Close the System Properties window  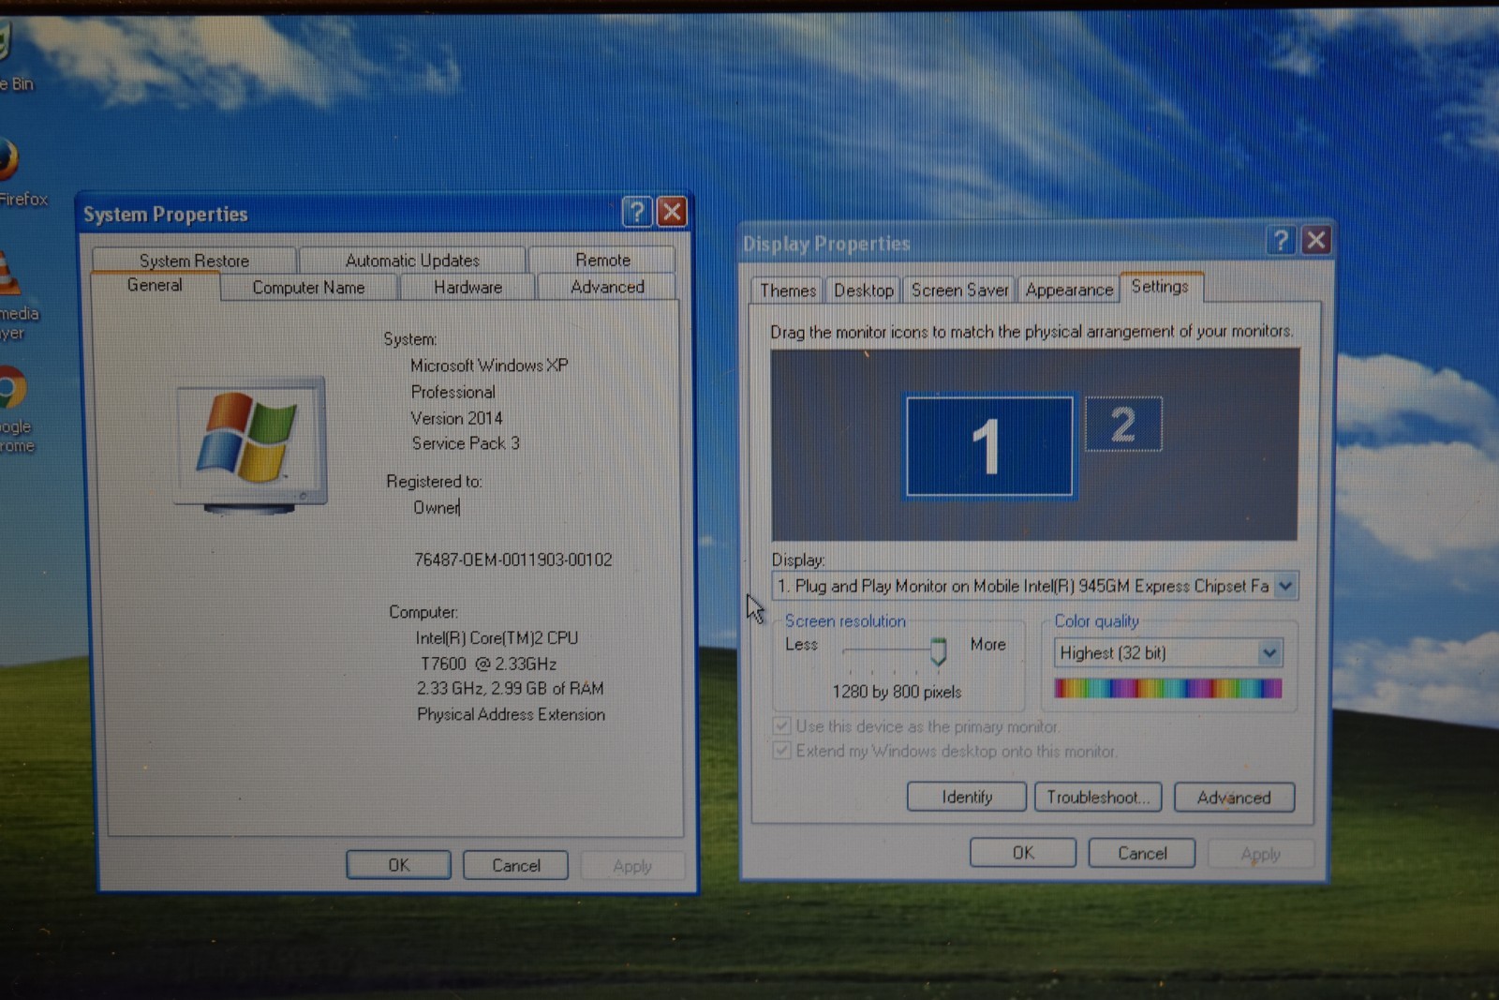click(x=672, y=213)
